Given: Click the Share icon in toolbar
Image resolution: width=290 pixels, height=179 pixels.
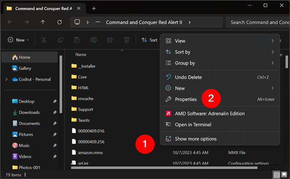Looking at the screenshot, I should 110,40.
